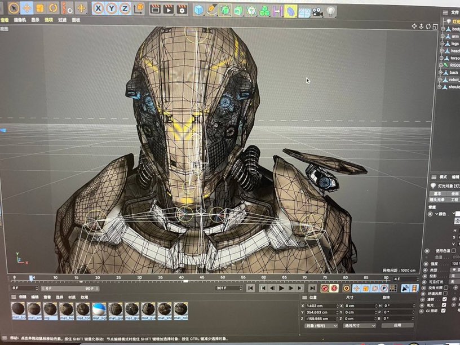Viewport: 460px width, 345px height.
Task: Open Render Settings gear clapperboard
Action: [x=182, y=10]
